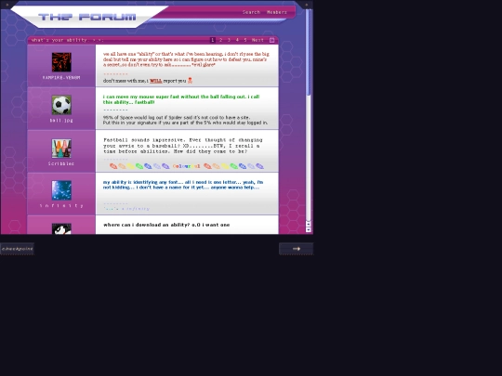Click Scribbles' crayons avatar
Image resolution: width=502 pixels, height=376 pixels.
(61, 149)
